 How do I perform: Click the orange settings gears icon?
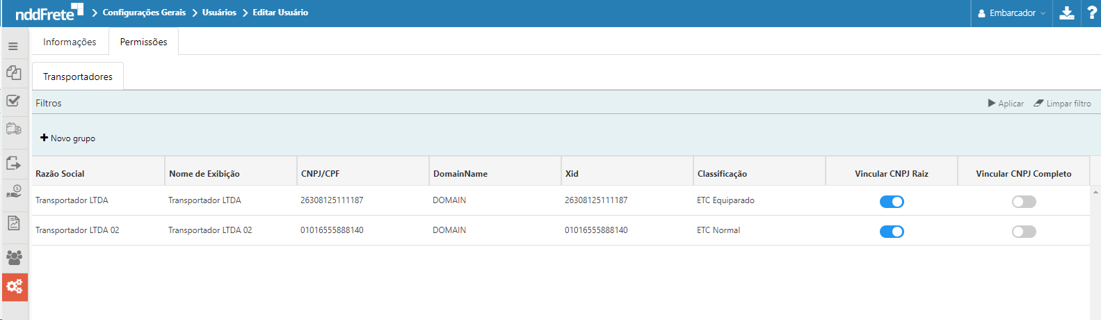15,287
